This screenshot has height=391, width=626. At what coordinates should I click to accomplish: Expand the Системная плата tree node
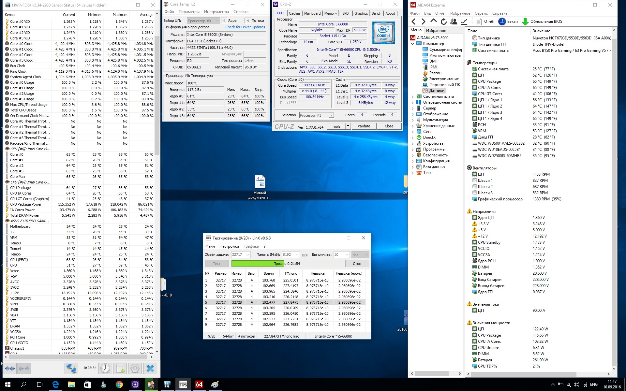coord(413,96)
